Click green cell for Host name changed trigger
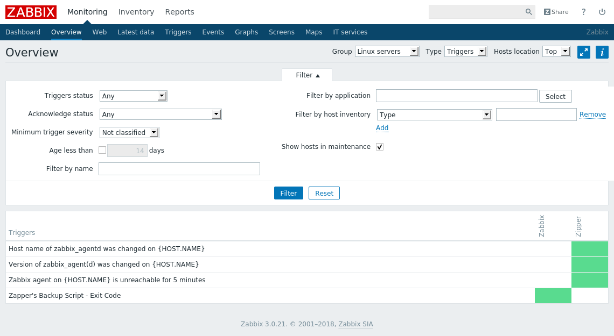Screen dimensions: 614x336 click(590, 249)
